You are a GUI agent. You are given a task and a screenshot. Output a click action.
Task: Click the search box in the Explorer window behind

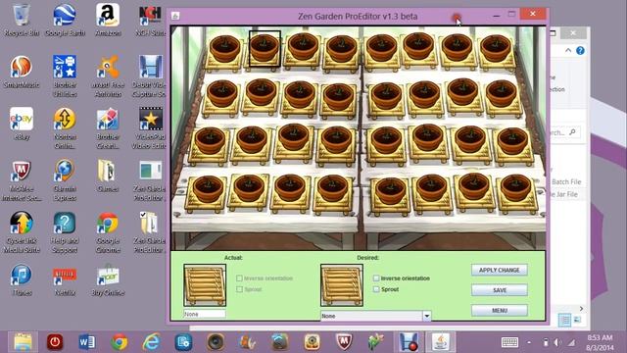coord(564,132)
